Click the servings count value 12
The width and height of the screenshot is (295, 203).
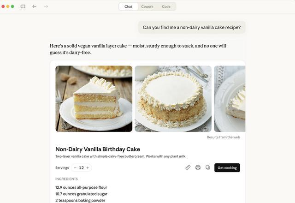[81, 168]
